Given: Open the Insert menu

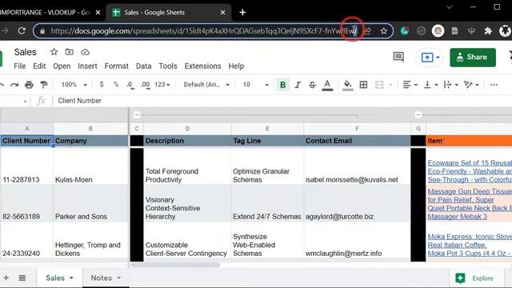Looking at the screenshot, I should click(x=87, y=66).
